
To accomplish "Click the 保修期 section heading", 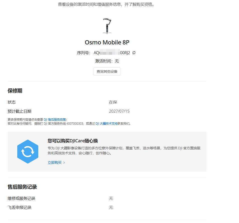I will tap(15, 91).
